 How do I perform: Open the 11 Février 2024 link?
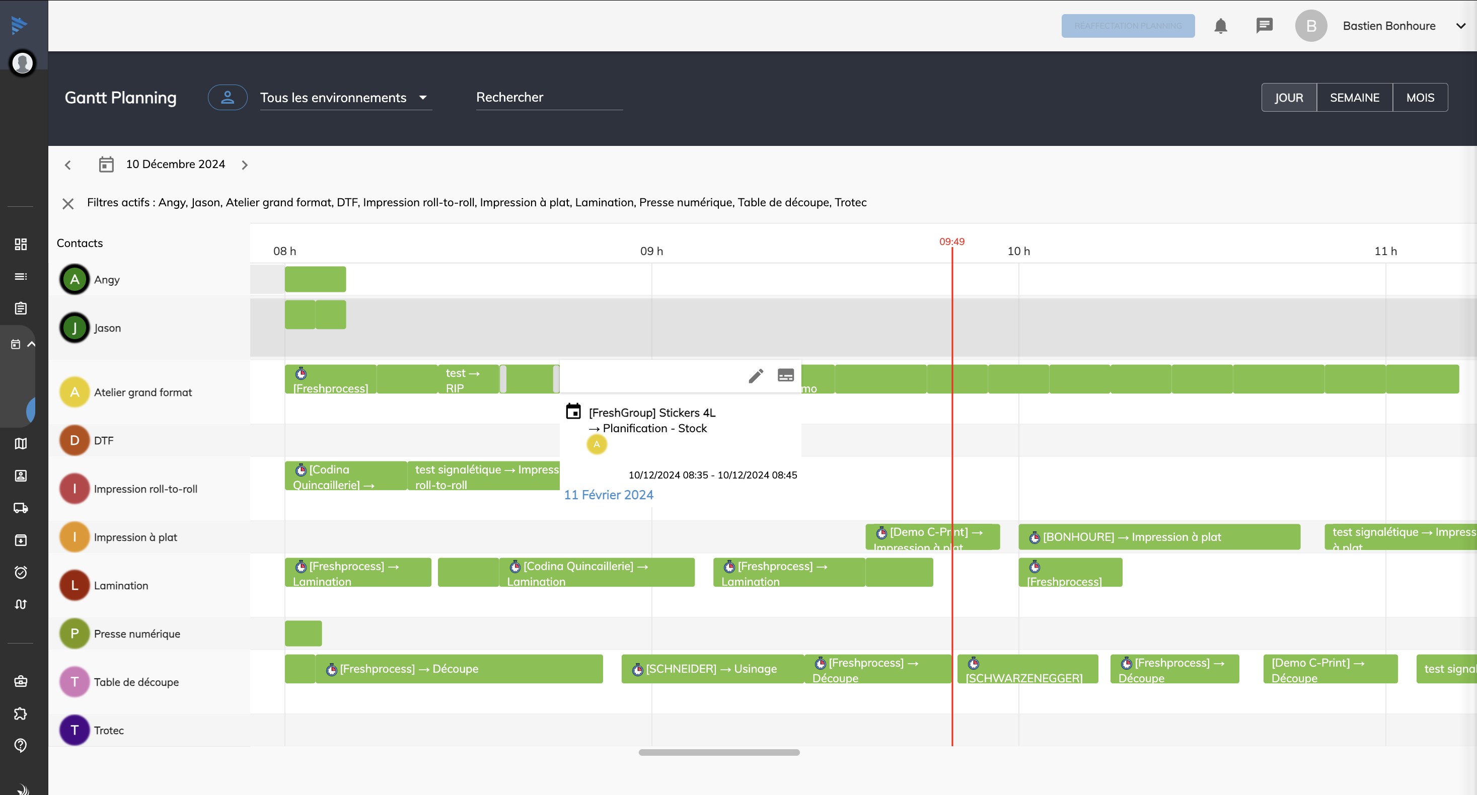608,495
